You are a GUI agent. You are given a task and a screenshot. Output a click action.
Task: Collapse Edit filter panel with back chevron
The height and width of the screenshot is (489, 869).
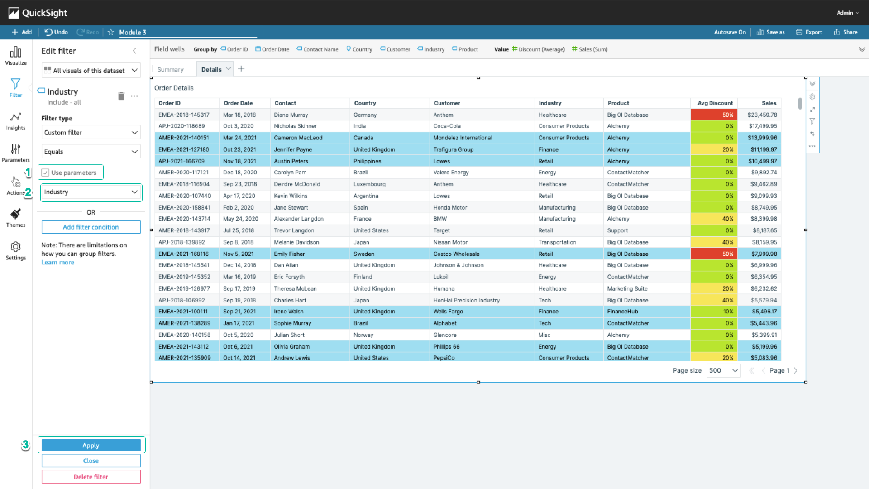coord(134,51)
